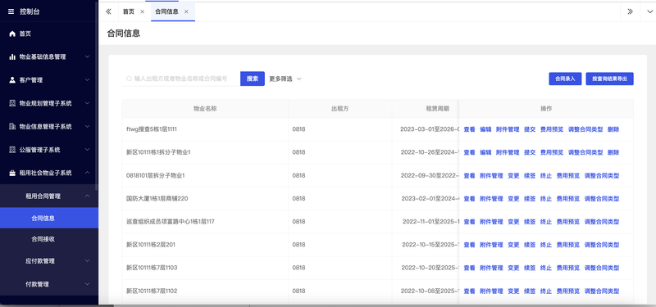The height and width of the screenshot is (307, 656).
Task: Expand 物业基础信息管理 menu
Action: 88,56
